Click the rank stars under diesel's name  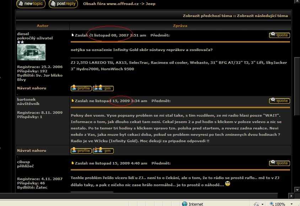pos(21,42)
